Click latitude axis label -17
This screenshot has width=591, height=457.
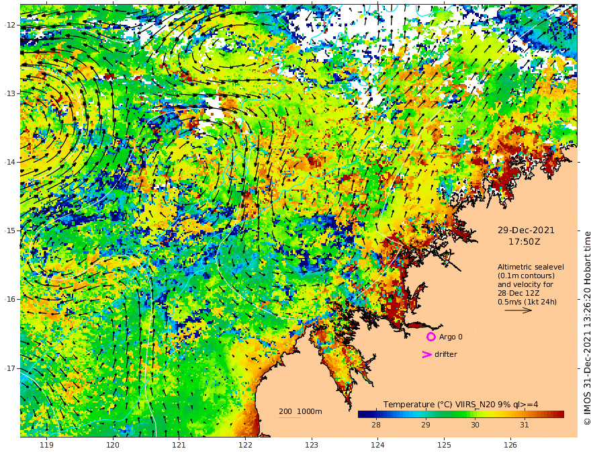(x=10, y=368)
